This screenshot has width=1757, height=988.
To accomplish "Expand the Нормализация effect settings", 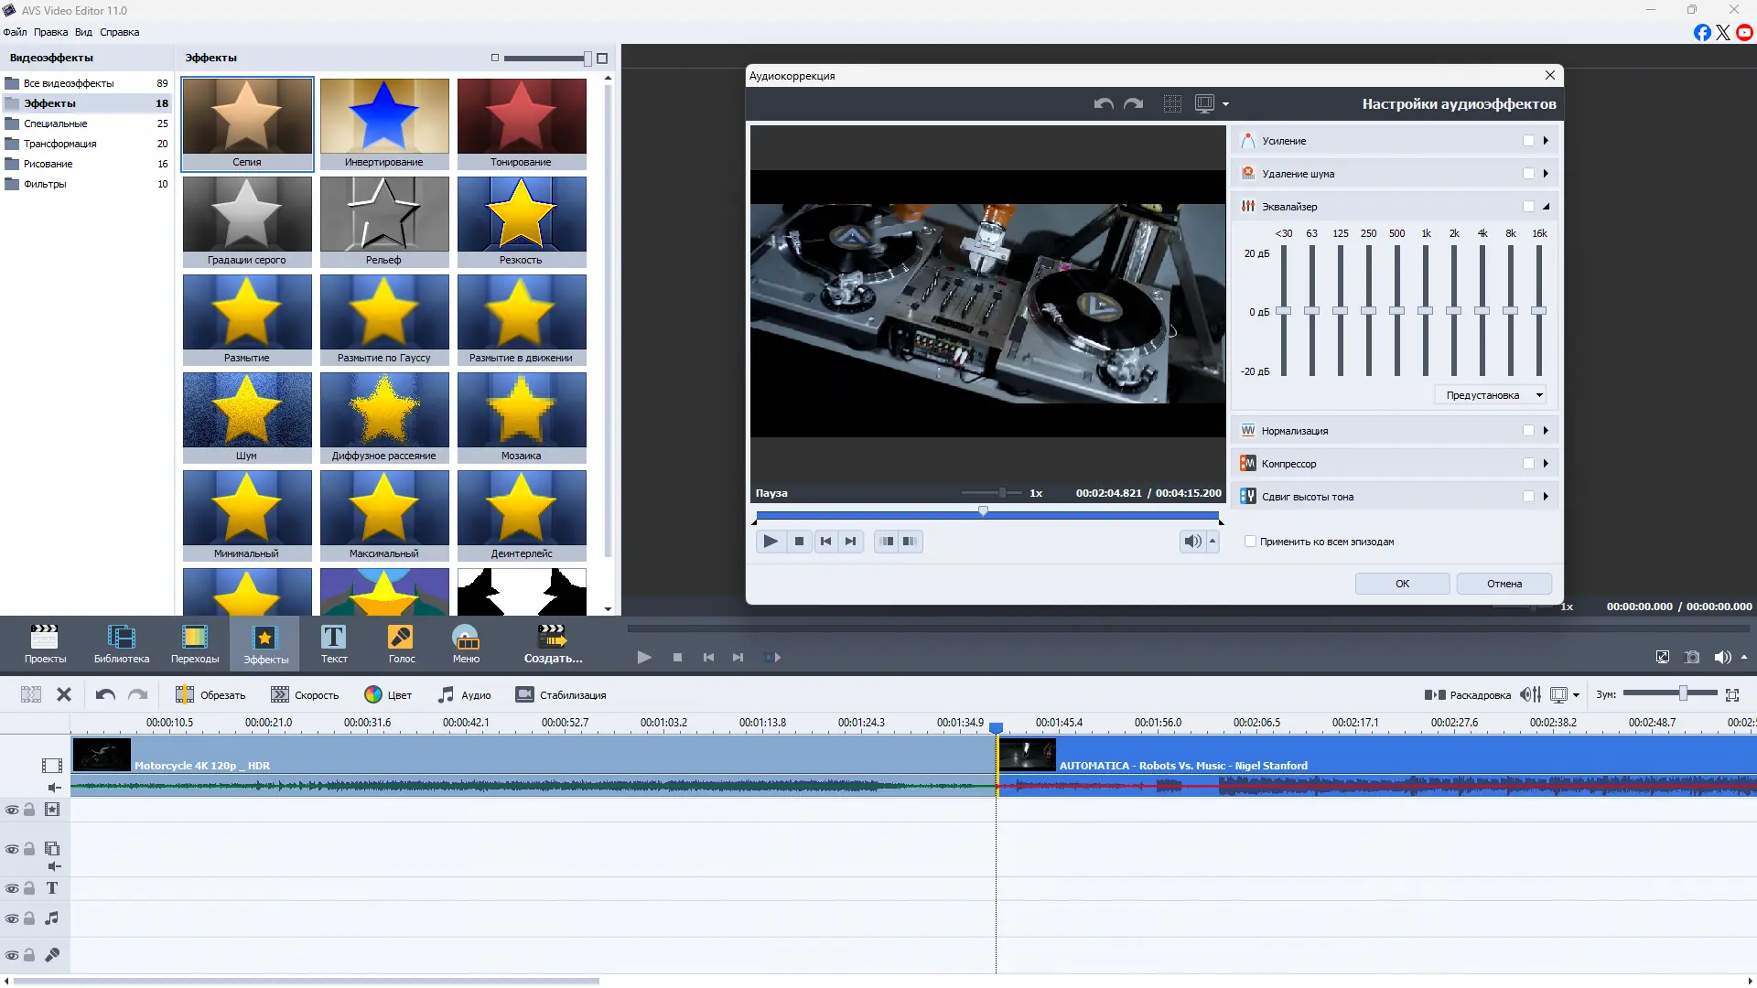I will (1546, 431).
